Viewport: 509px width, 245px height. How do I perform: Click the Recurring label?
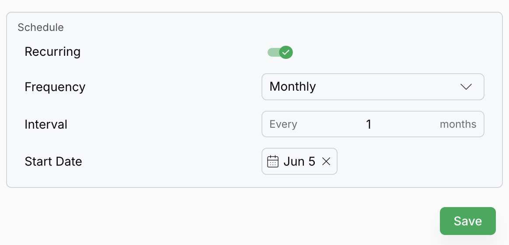[52, 52]
